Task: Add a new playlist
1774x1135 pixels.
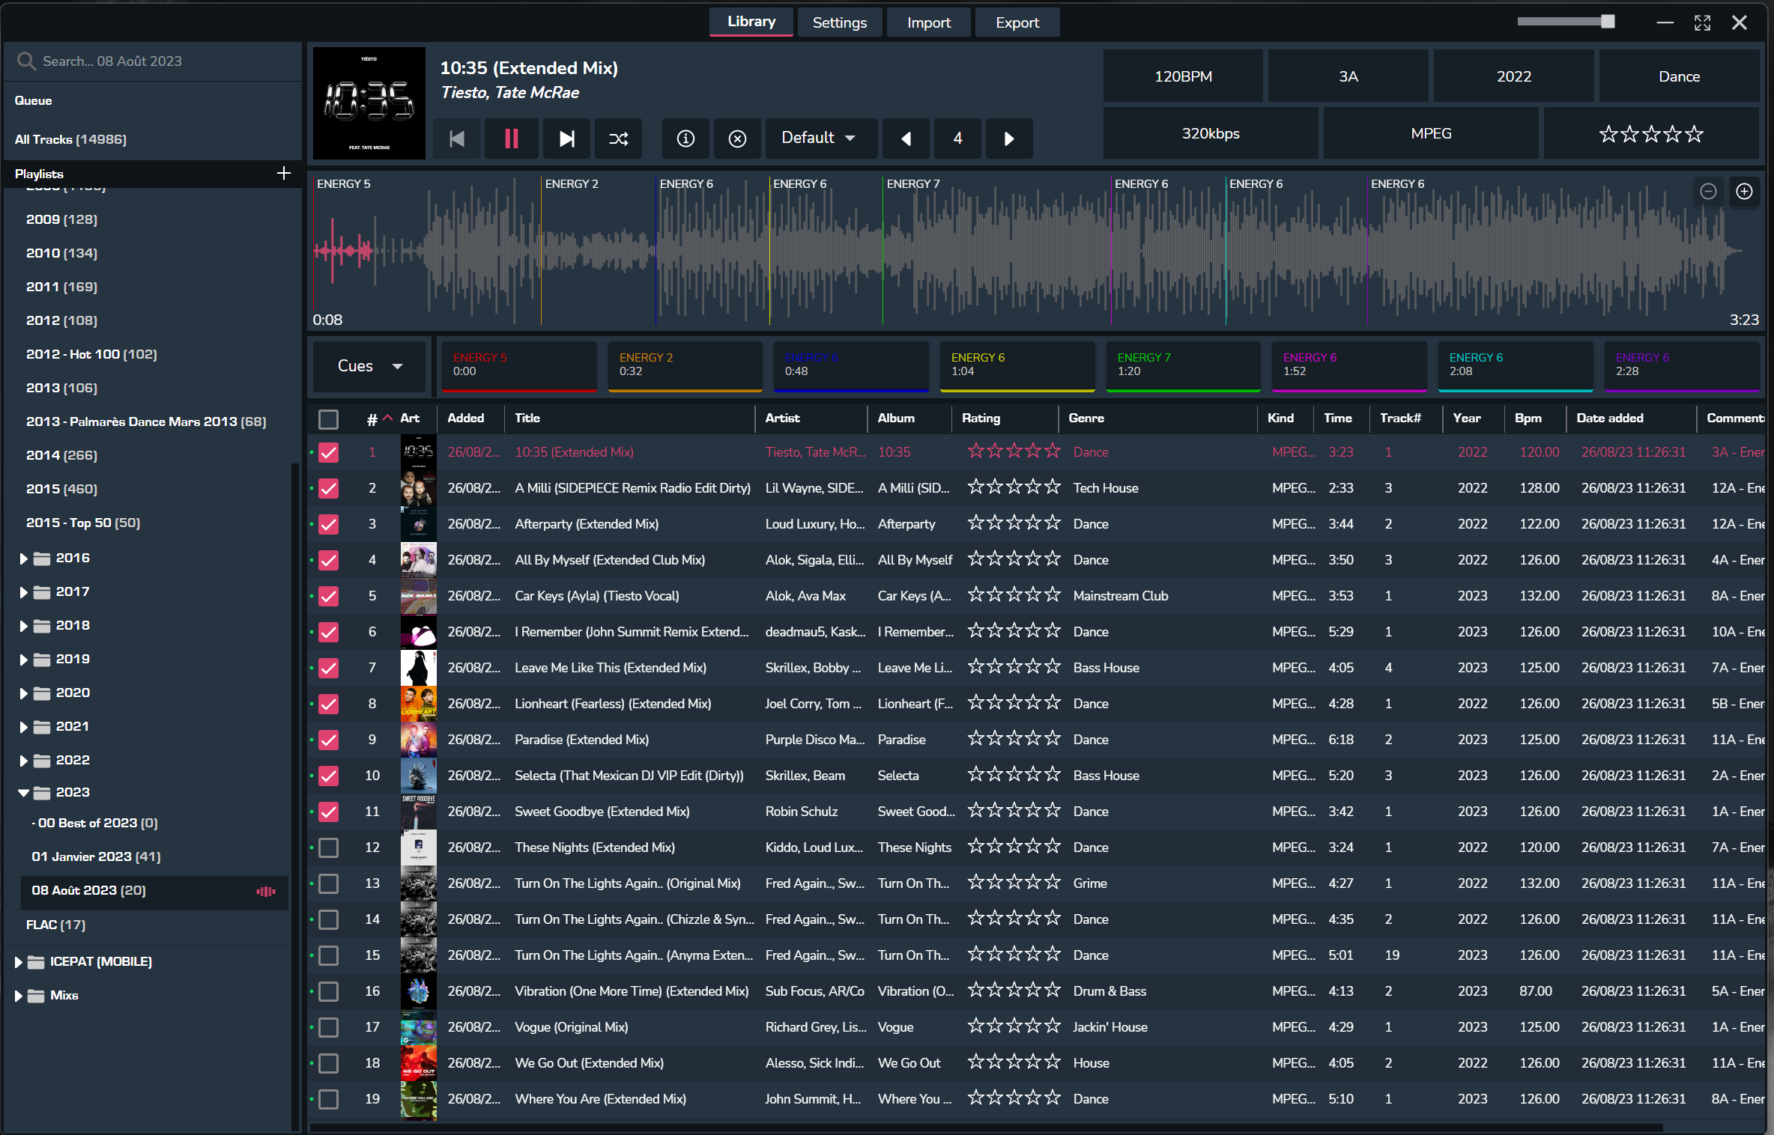Action: (x=283, y=174)
